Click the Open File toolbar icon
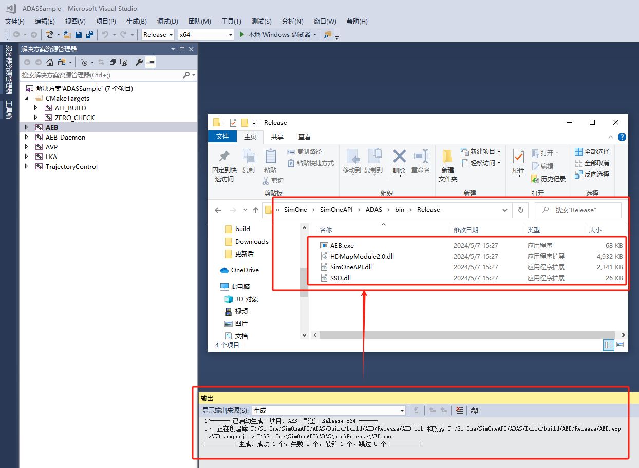639x468 pixels. (x=67, y=34)
